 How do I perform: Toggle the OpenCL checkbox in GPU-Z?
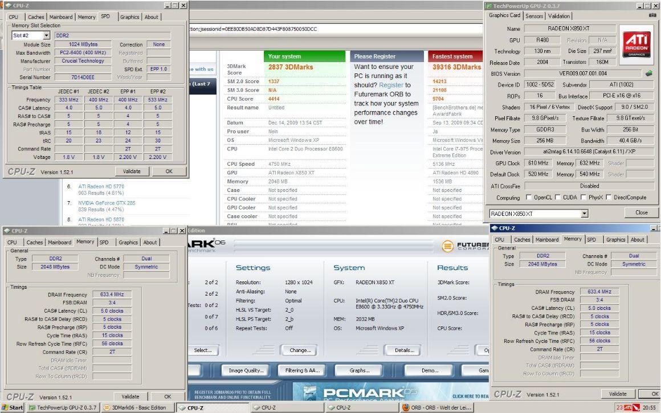pos(529,197)
